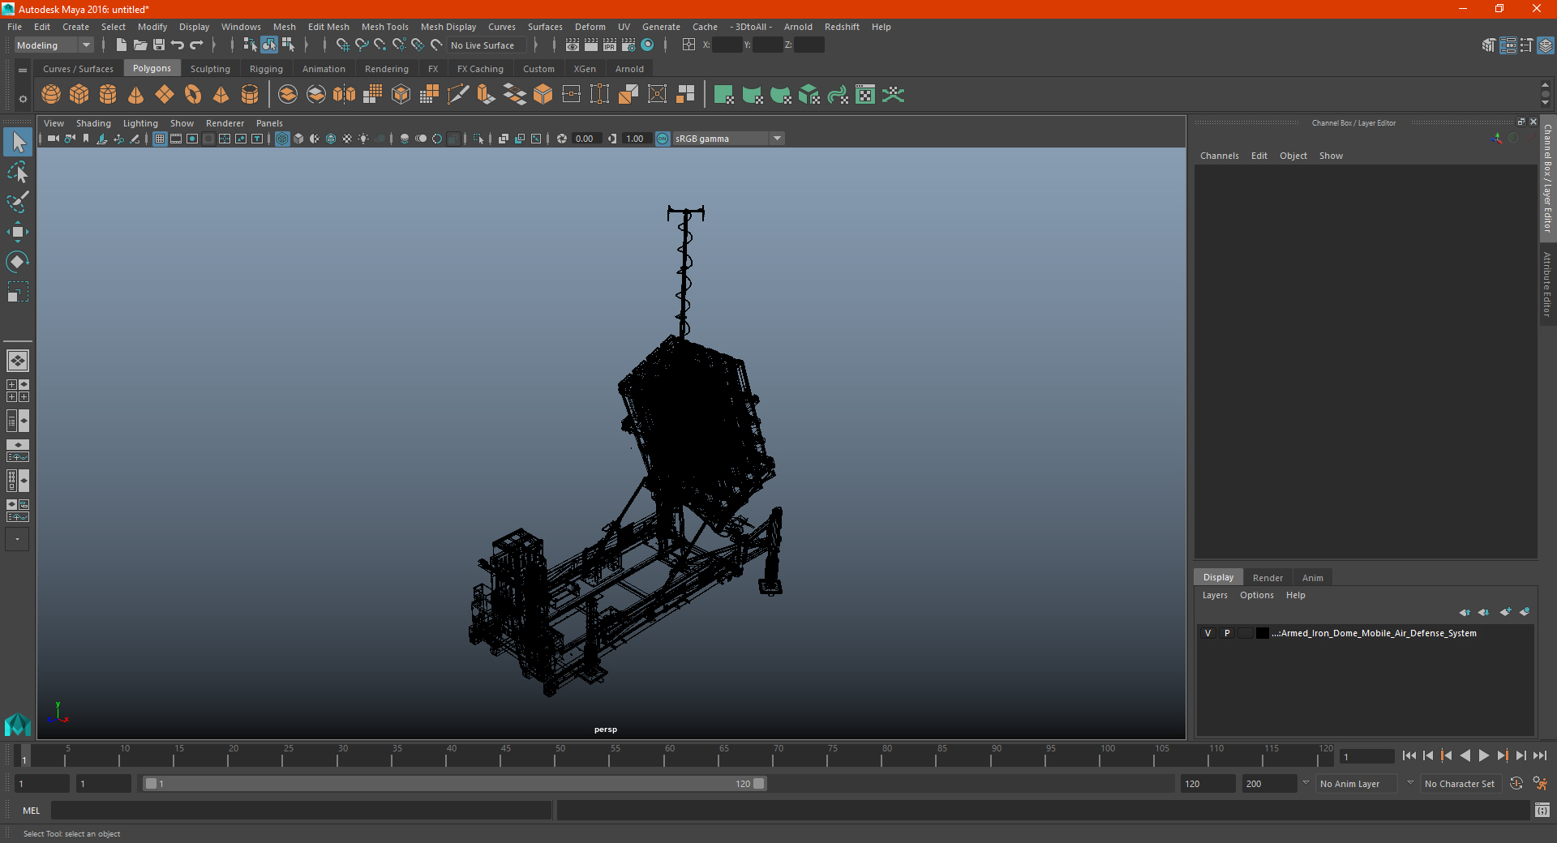Toggle layer playback P box
This screenshot has width=1557, height=843.
pyautogui.click(x=1227, y=633)
